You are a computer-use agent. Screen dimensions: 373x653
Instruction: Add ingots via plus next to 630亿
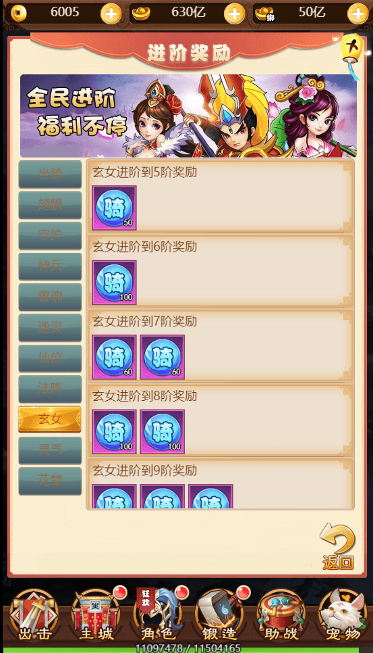pos(234,14)
